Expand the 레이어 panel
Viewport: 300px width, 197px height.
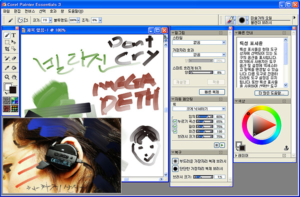click(x=236, y=155)
